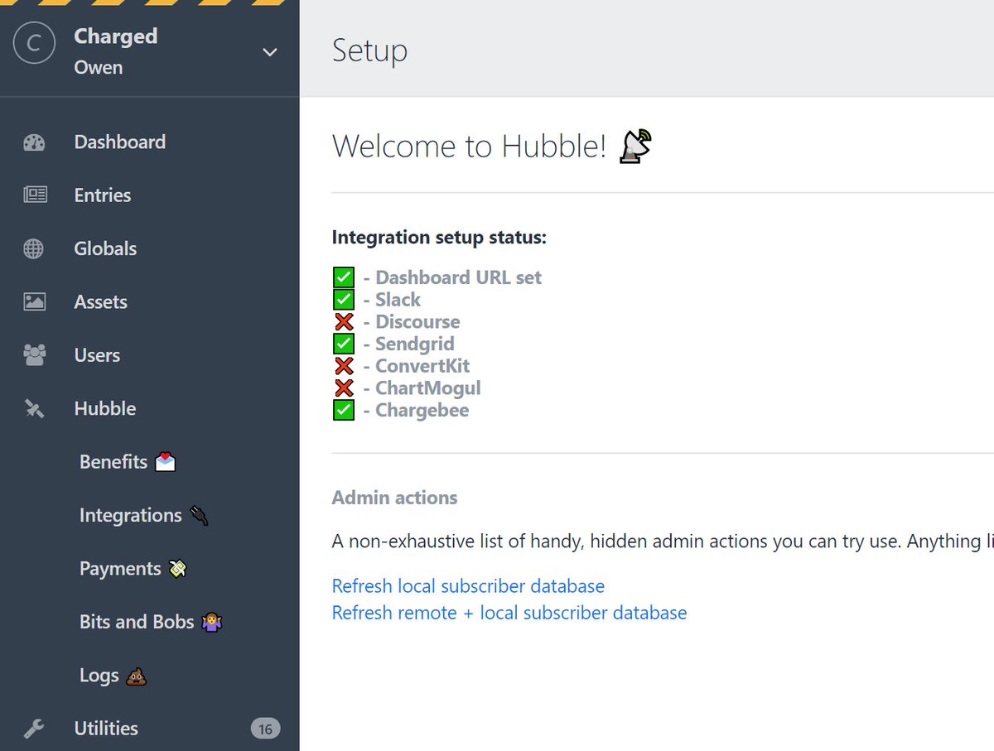Click the Charged site logo circle
This screenshot has height=751, width=994.
click(34, 43)
